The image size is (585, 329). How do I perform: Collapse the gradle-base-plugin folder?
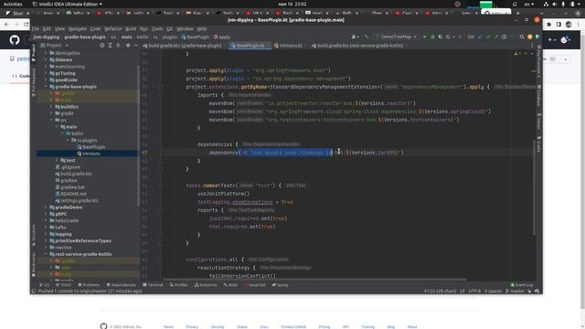point(46,87)
